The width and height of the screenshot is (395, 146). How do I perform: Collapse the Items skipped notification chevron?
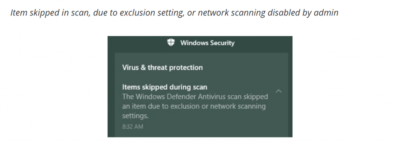(279, 91)
